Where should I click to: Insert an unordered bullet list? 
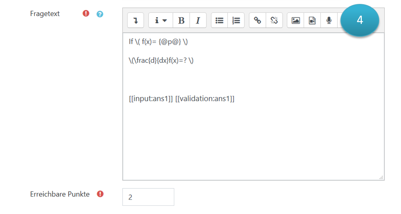coord(220,21)
